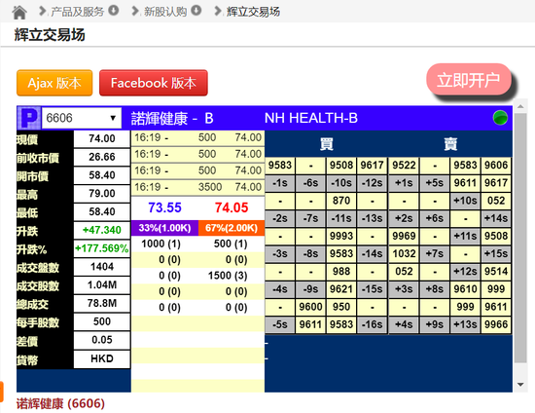
Task: Click 差價 value 0.05
Action: pyautogui.click(x=102, y=340)
